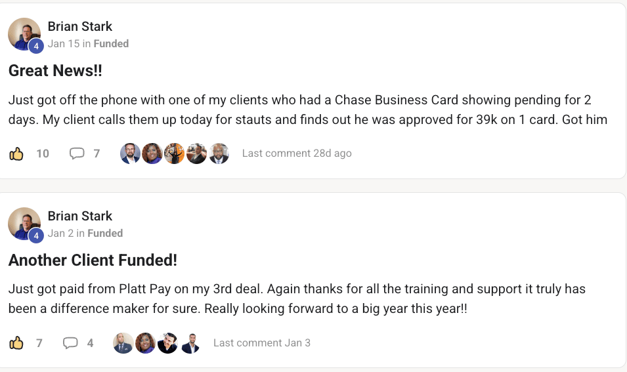Click last commenter avatar on 'Another Client Funded!' post
This screenshot has height=372, width=627.
[x=190, y=343]
